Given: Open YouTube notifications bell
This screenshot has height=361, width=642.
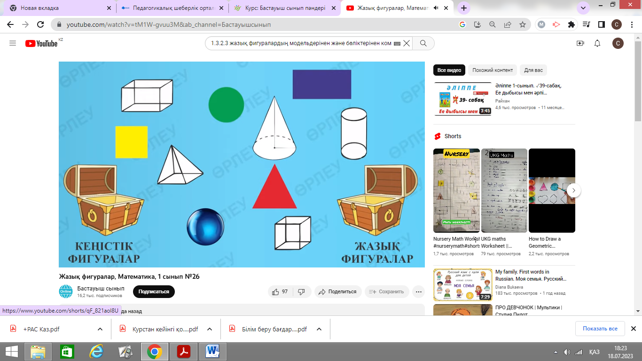Looking at the screenshot, I should 597,43.
